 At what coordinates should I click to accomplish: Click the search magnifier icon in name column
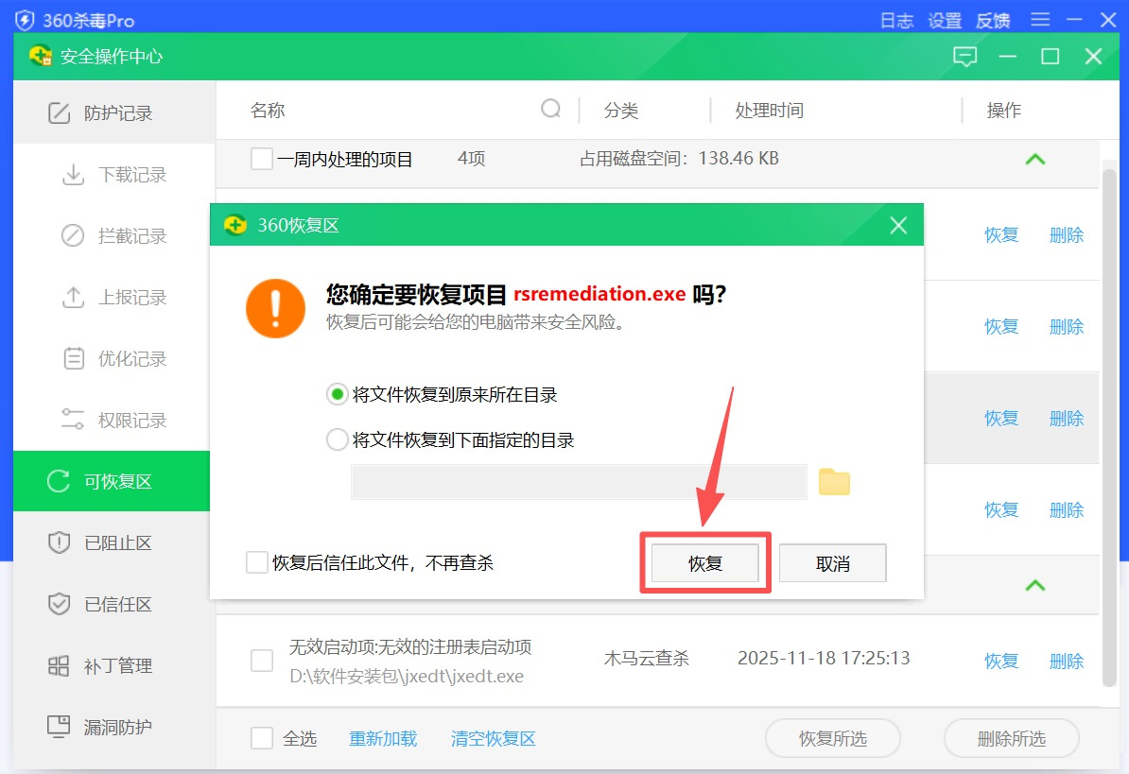pos(550,110)
